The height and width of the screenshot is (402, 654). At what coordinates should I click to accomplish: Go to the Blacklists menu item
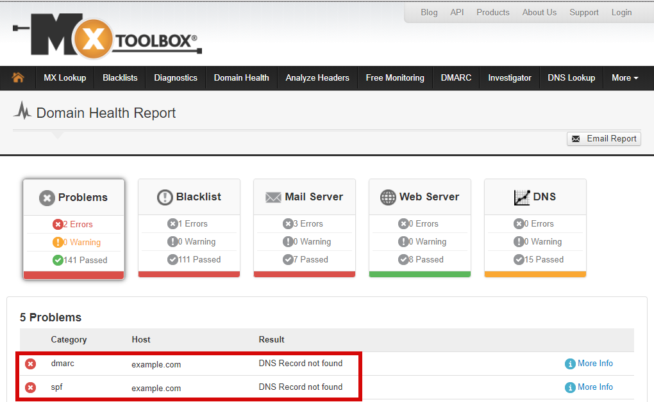pyautogui.click(x=120, y=77)
